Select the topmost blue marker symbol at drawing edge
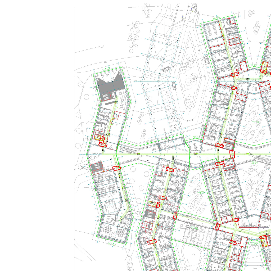 [192, 10]
